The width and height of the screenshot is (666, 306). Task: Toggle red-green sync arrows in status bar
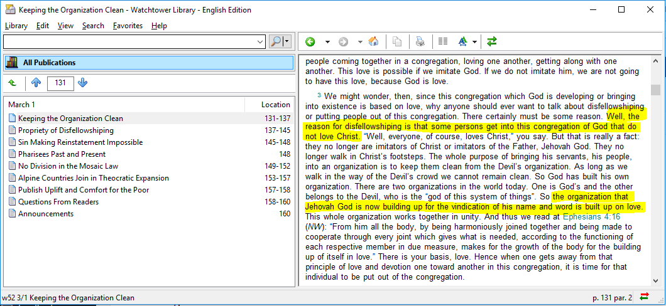pyautogui.click(x=645, y=297)
